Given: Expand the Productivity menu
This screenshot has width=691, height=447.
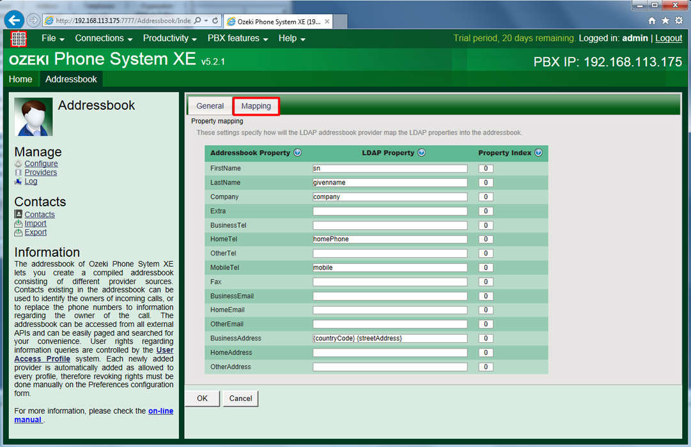Looking at the screenshot, I should pyautogui.click(x=169, y=38).
